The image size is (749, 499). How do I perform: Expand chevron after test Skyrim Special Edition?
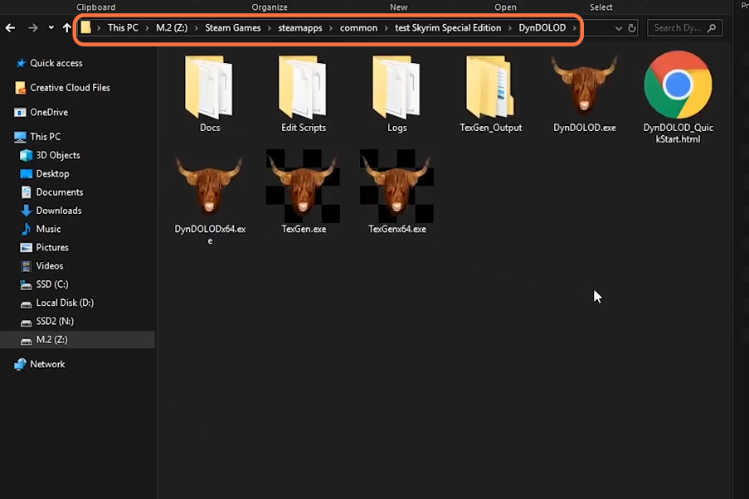tap(509, 28)
